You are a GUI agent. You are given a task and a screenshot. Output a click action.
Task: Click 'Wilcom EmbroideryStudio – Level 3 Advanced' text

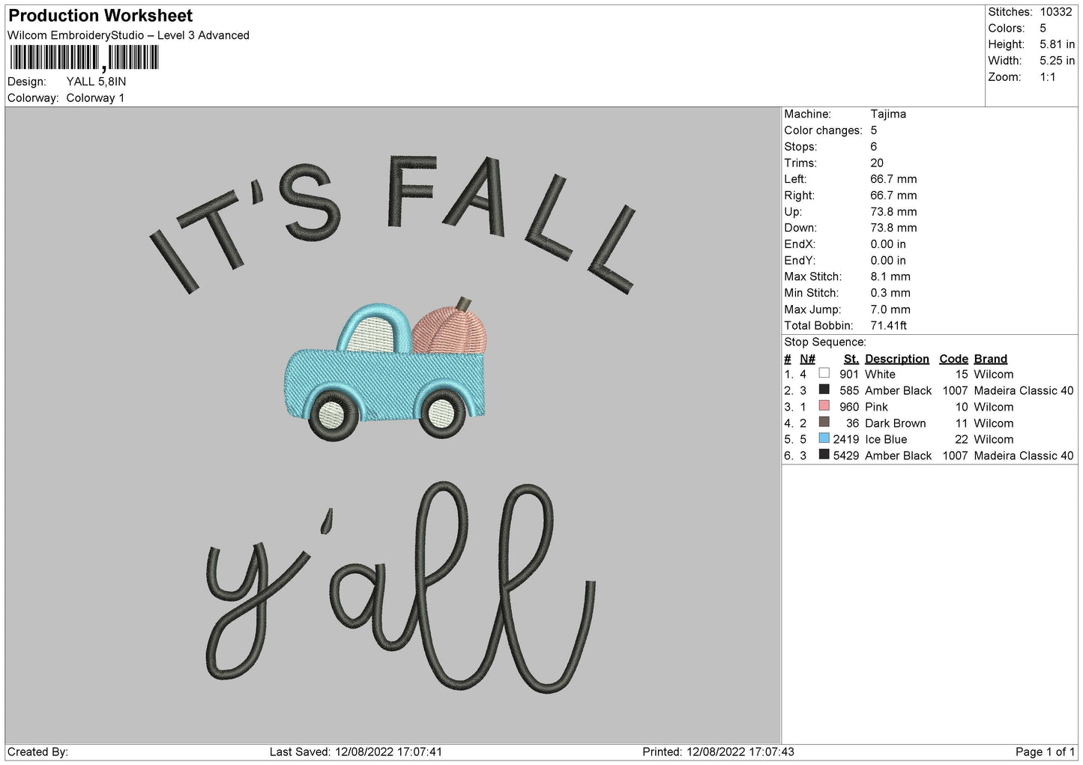tap(128, 35)
